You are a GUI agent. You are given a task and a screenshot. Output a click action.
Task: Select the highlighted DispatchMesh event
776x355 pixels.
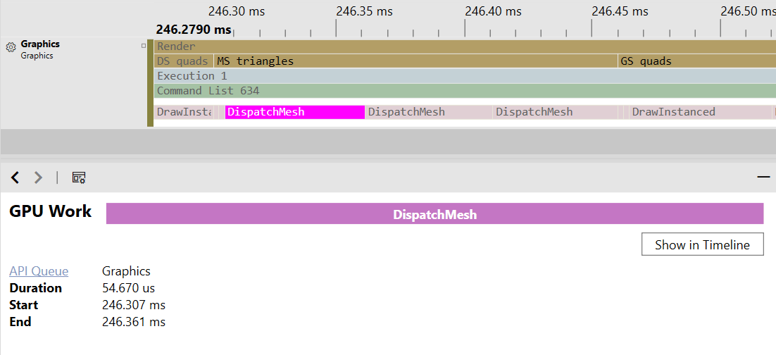pyautogui.click(x=294, y=112)
